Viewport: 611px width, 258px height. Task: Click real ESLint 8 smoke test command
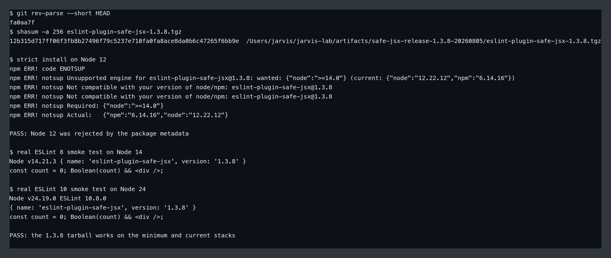76,152
